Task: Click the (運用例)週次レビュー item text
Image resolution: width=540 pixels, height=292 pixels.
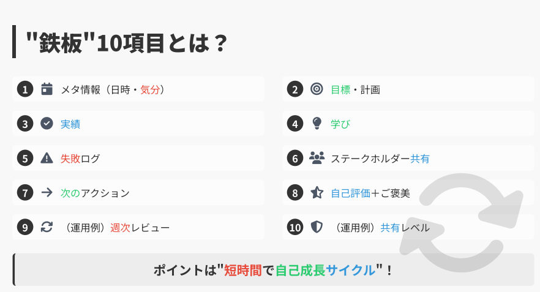Action: [115, 228]
